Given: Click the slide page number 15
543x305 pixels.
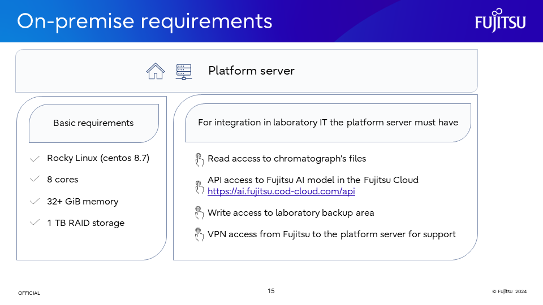Looking at the screenshot, I should (x=271, y=291).
